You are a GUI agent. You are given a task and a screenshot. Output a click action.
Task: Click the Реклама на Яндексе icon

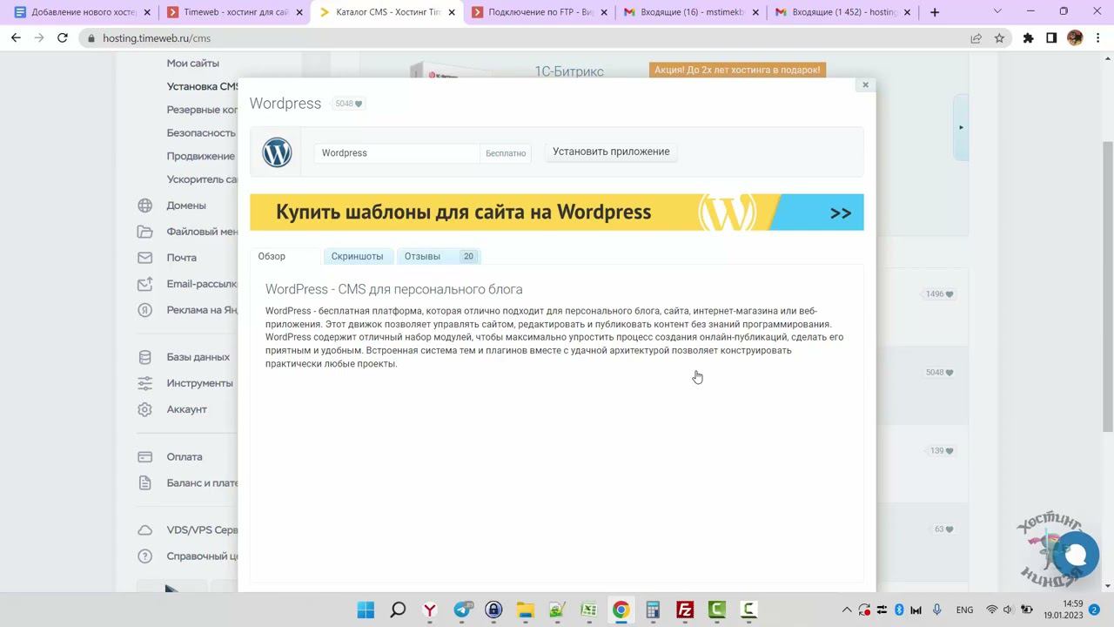tap(145, 310)
